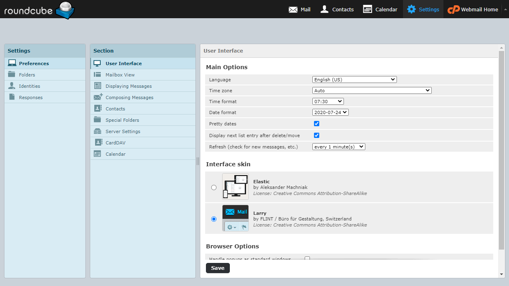Click the Larry skin preview thumbnail
The height and width of the screenshot is (286, 509).
pos(235,218)
